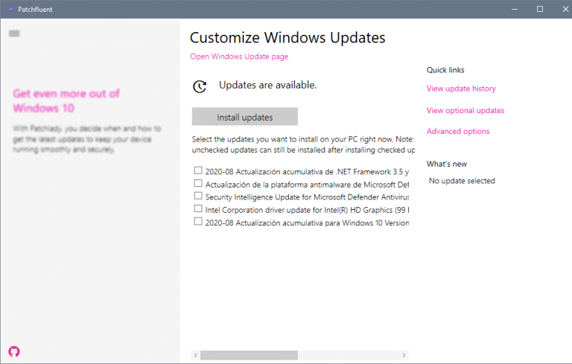Check the Windows 10 Version cumulative update
Viewport: 572px width, 364px height.
198,221
